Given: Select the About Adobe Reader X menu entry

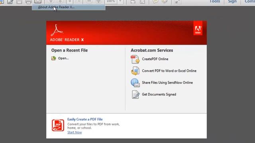Looking at the screenshot, I should coord(69,7).
